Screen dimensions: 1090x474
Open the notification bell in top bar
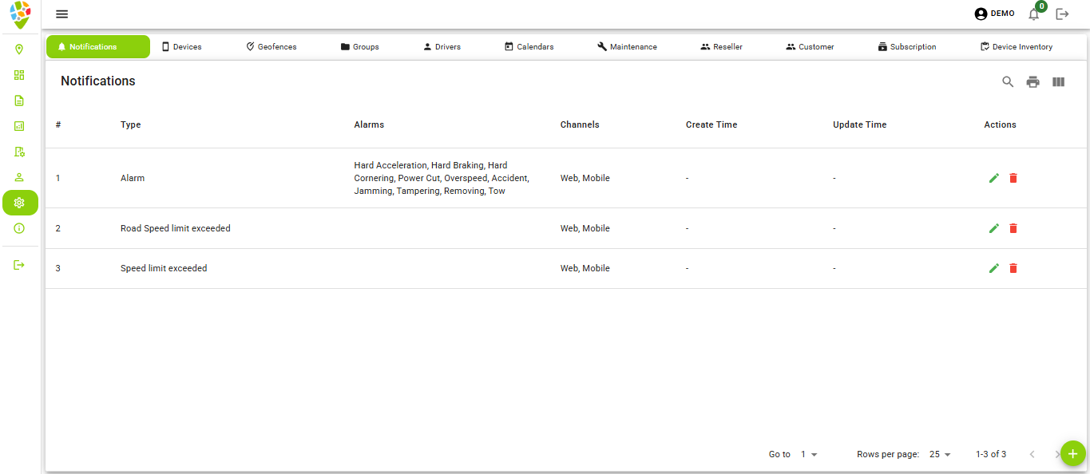click(x=1033, y=14)
